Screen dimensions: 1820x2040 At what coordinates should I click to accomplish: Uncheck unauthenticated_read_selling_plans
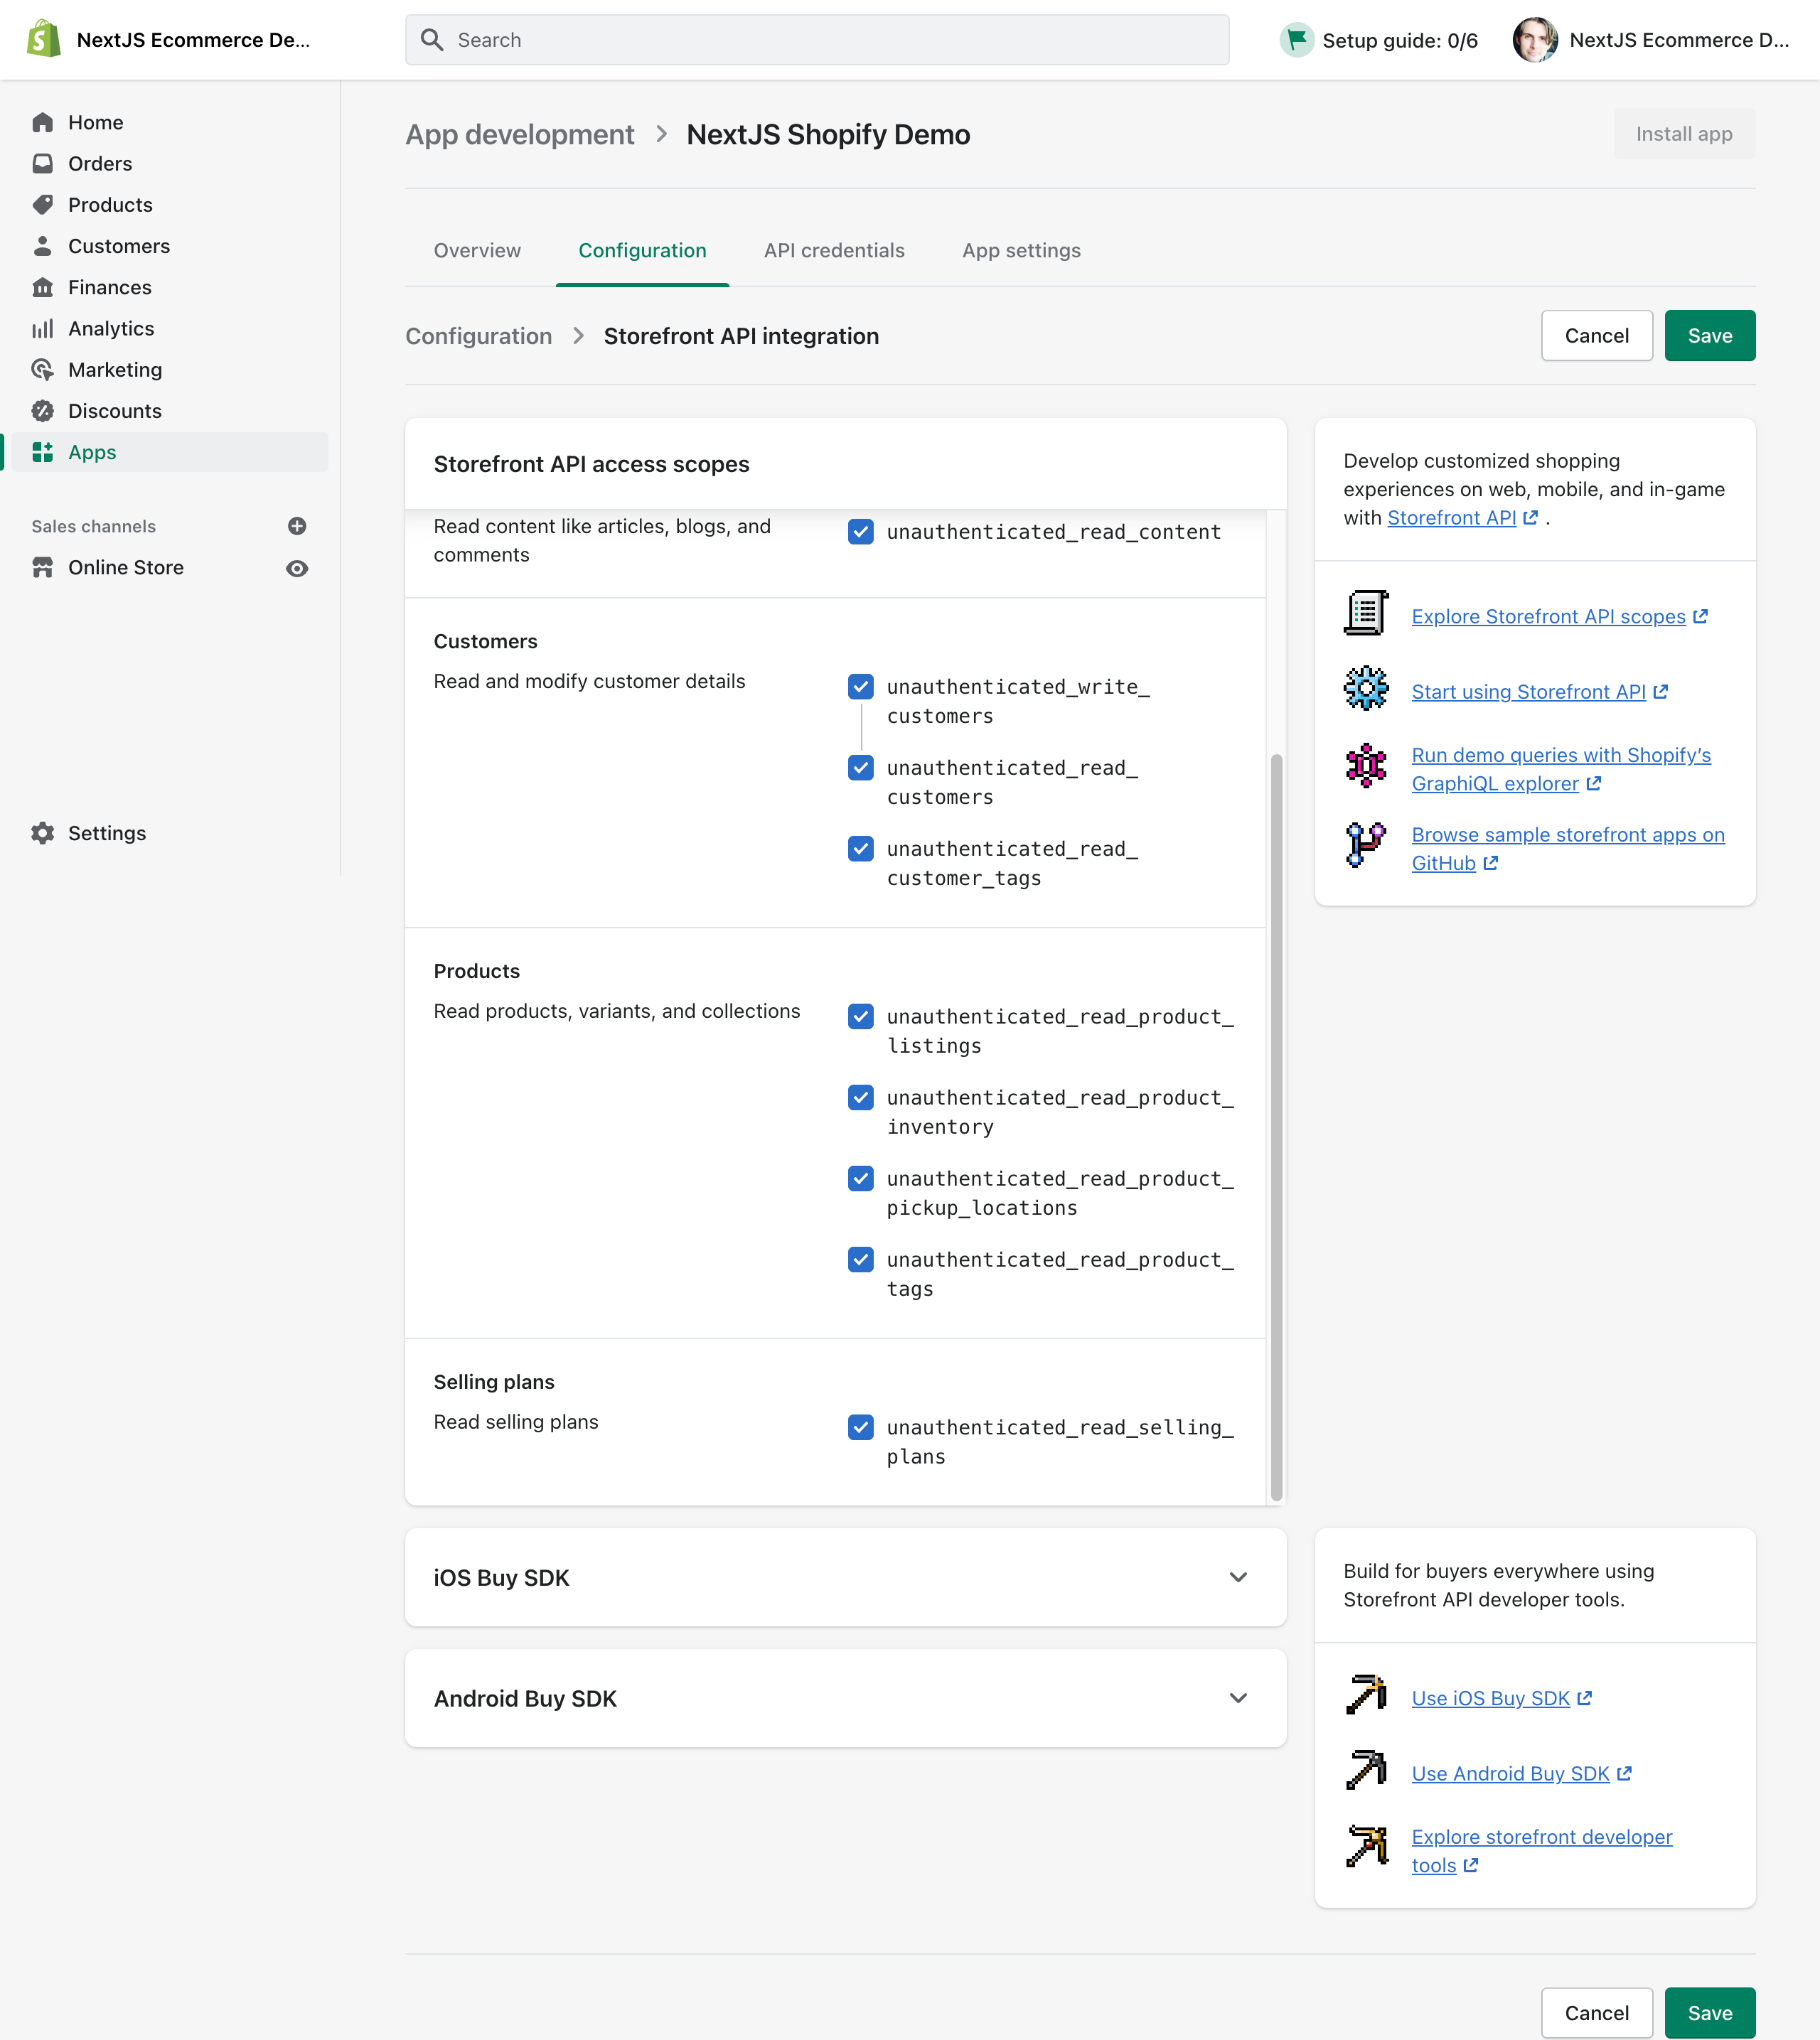click(861, 1427)
